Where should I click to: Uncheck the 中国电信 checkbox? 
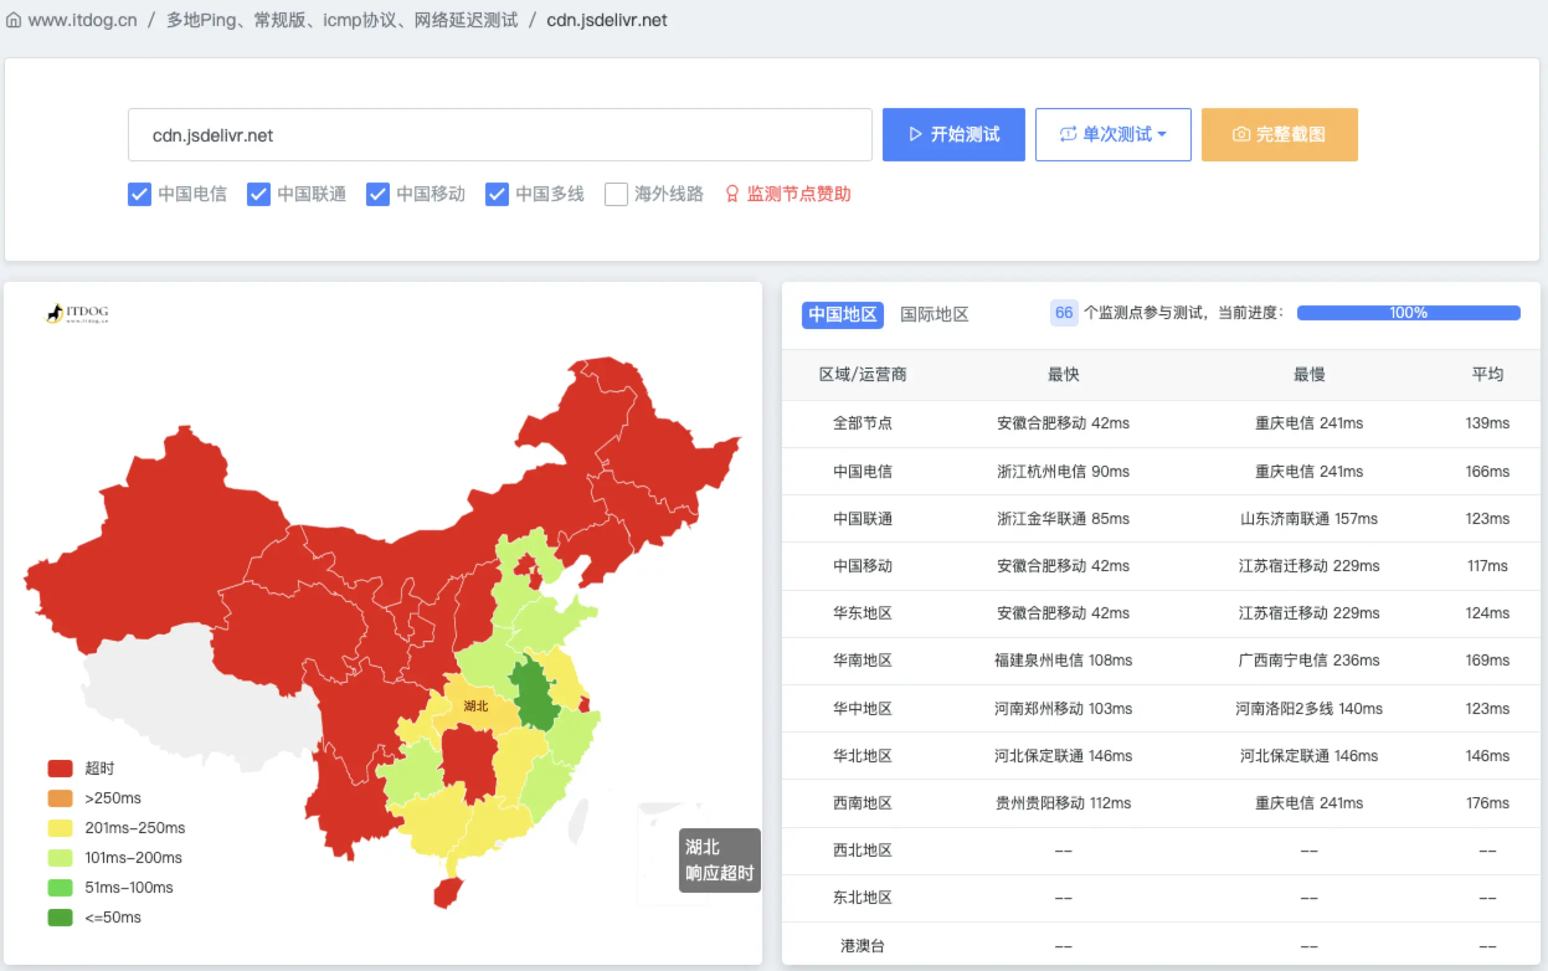139,194
